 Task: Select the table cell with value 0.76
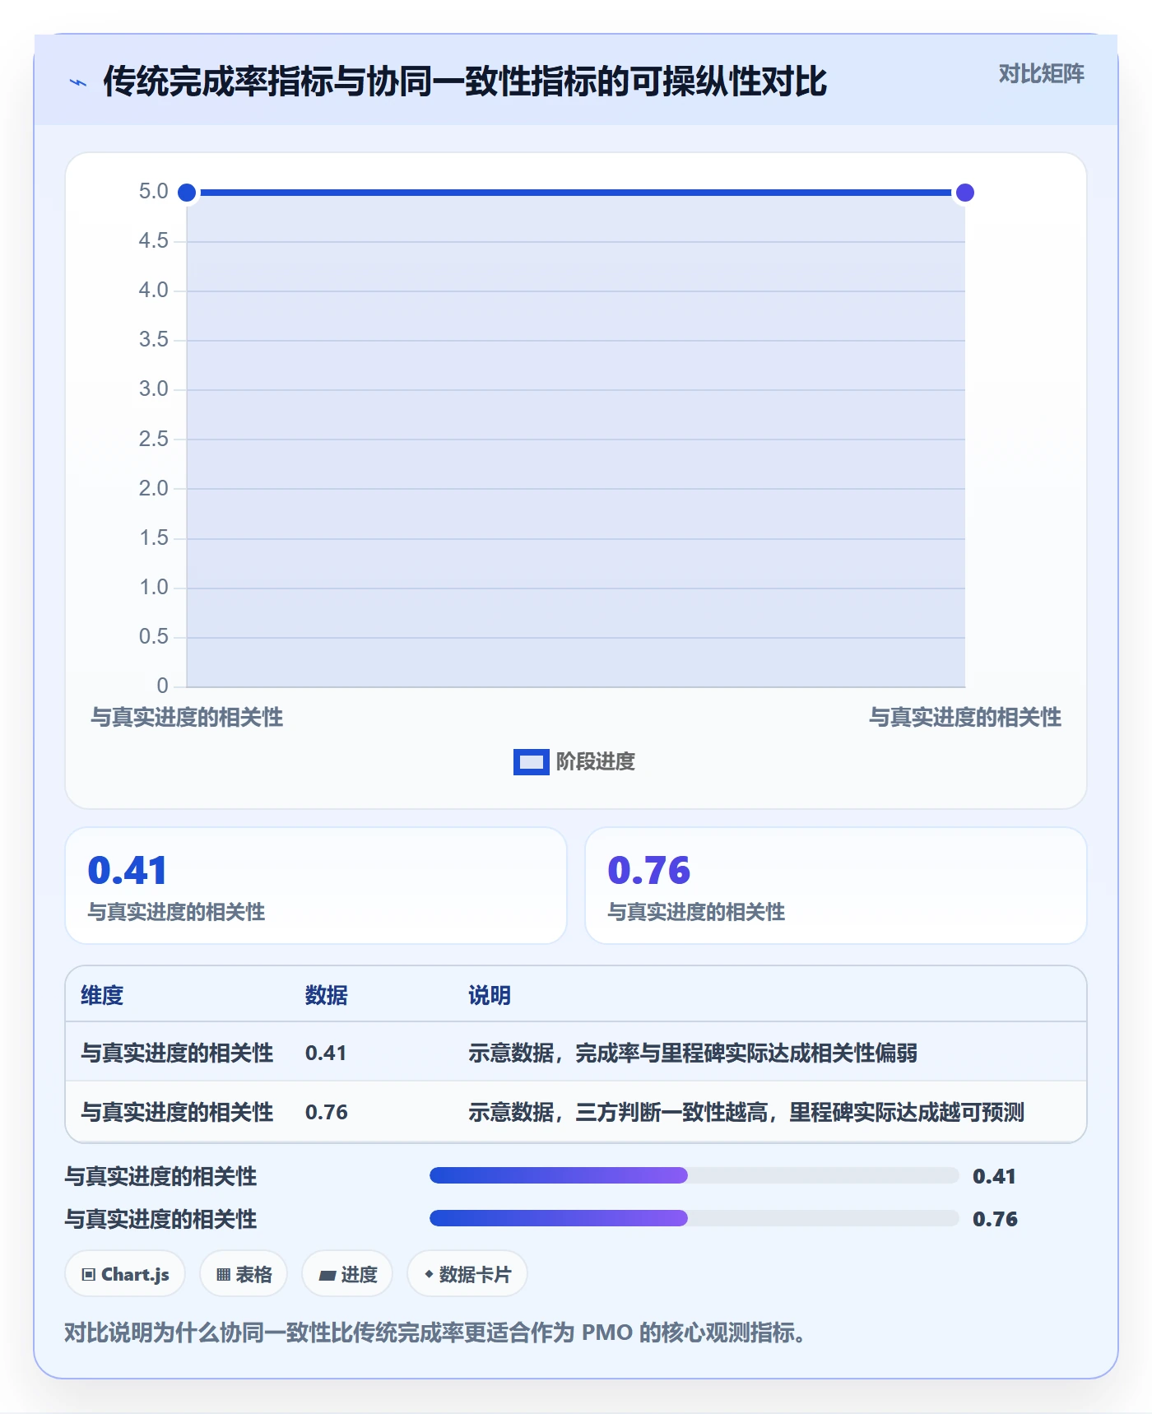click(x=327, y=1112)
